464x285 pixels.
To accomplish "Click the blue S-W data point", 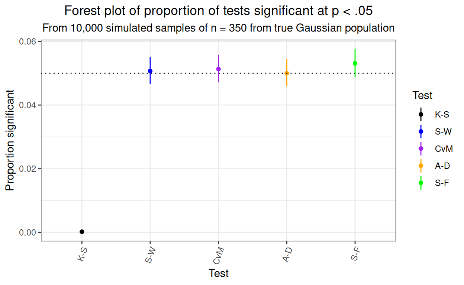I will pyautogui.click(x=150, y=71).
